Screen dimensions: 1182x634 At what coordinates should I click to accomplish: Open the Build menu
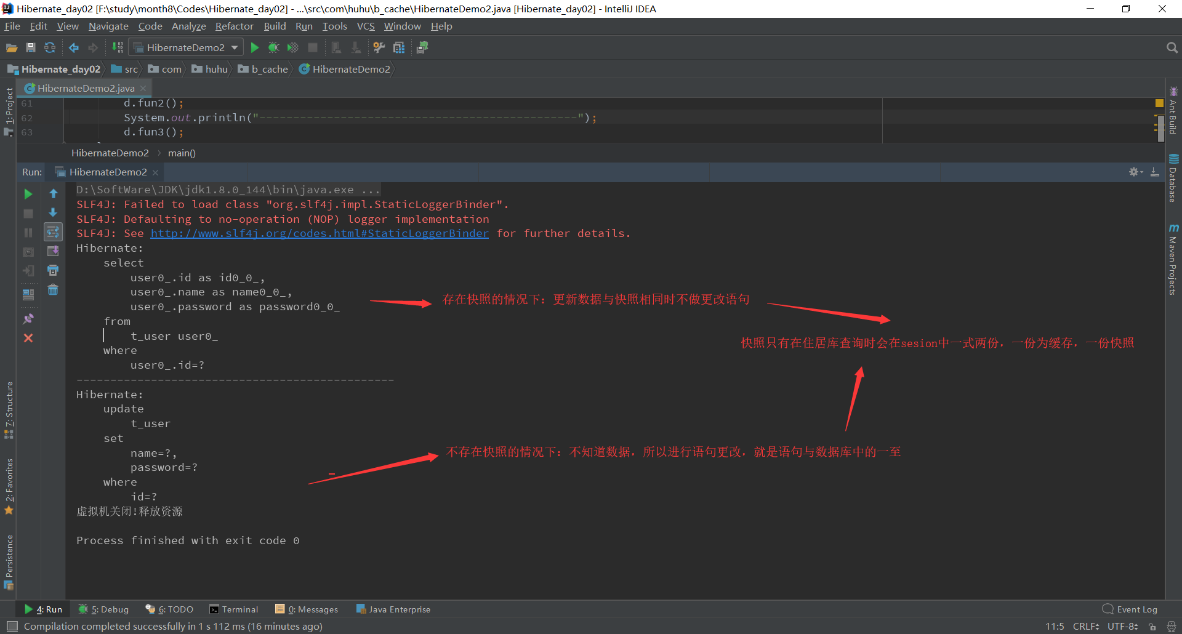coord(275,26)
